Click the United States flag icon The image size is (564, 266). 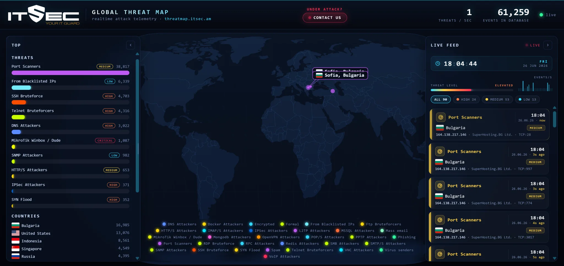click(x=15, y=233)
